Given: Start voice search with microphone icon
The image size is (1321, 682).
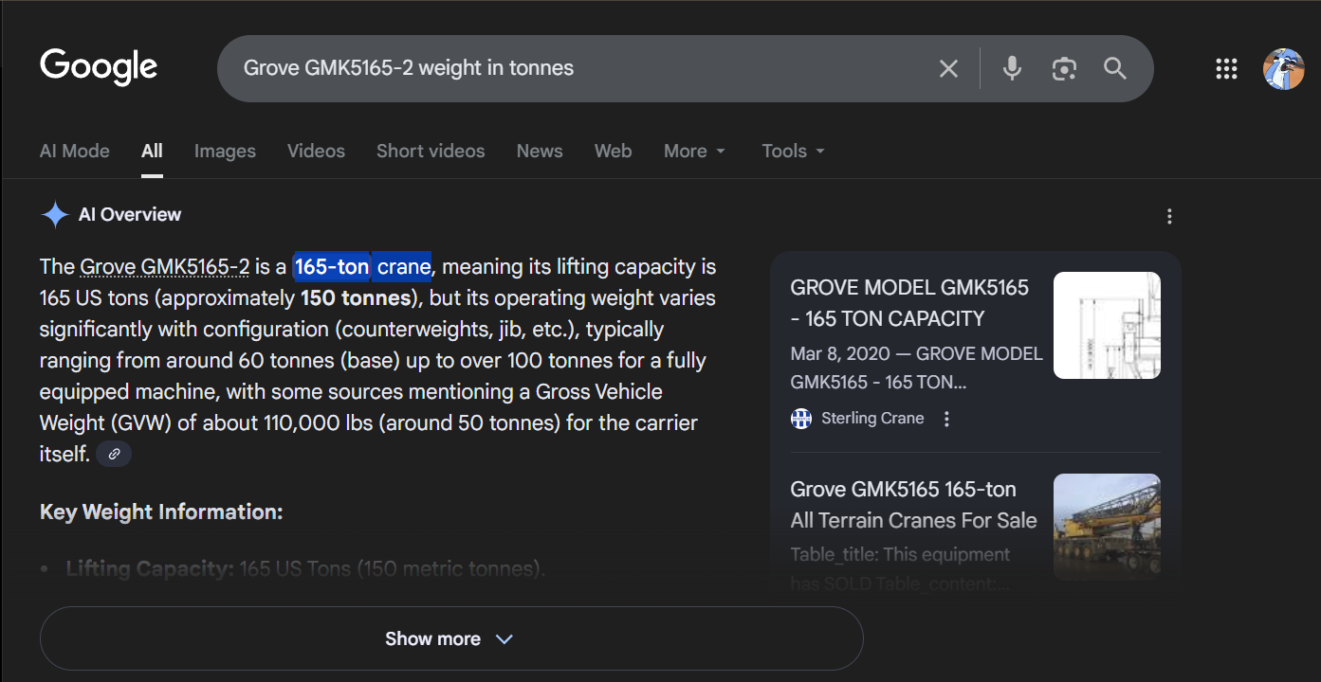Looking at the screenshot, I should click(1012, 68).
